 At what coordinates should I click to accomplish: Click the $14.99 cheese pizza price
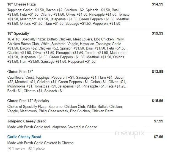157,4
